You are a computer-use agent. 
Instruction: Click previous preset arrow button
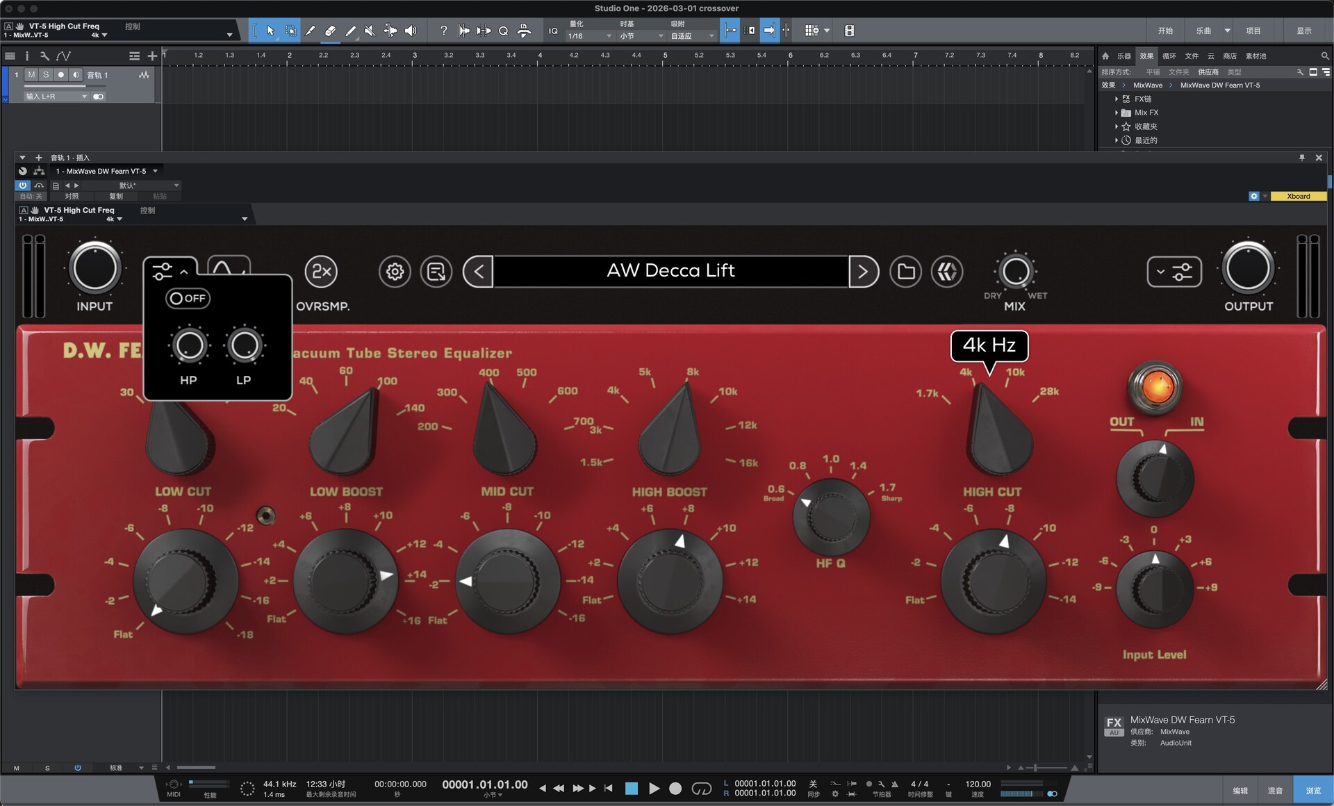click(x=478, y=272)
